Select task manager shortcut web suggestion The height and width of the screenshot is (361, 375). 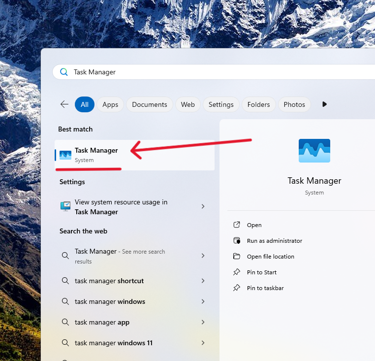tap(135, 281)
